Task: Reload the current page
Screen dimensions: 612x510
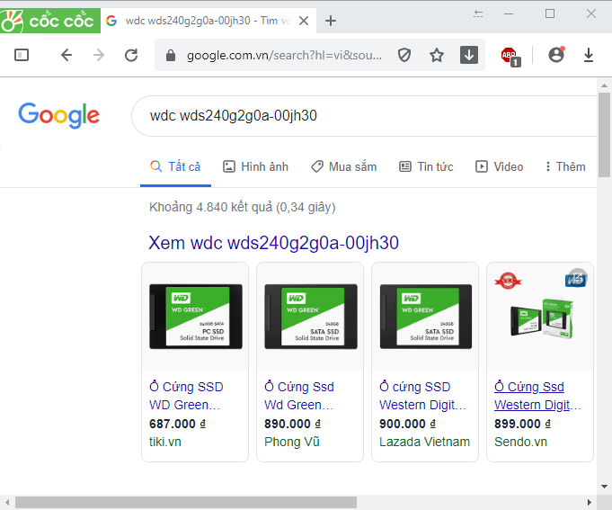Action: pos(131,55)
